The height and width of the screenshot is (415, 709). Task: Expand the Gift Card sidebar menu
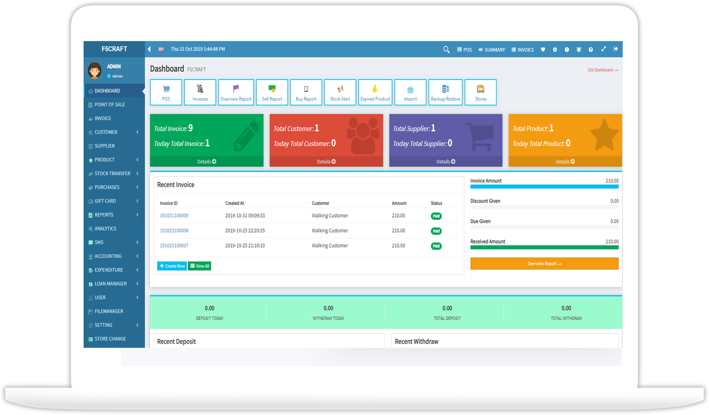[114, 201]
